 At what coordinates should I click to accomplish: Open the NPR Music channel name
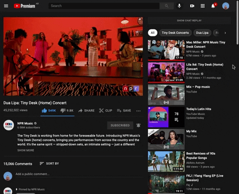(x=25, y=123)
